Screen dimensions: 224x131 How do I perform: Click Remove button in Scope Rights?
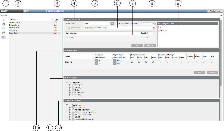click(212, 73)
